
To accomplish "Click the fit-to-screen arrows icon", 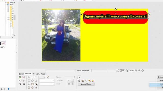I will click(119, 71).
